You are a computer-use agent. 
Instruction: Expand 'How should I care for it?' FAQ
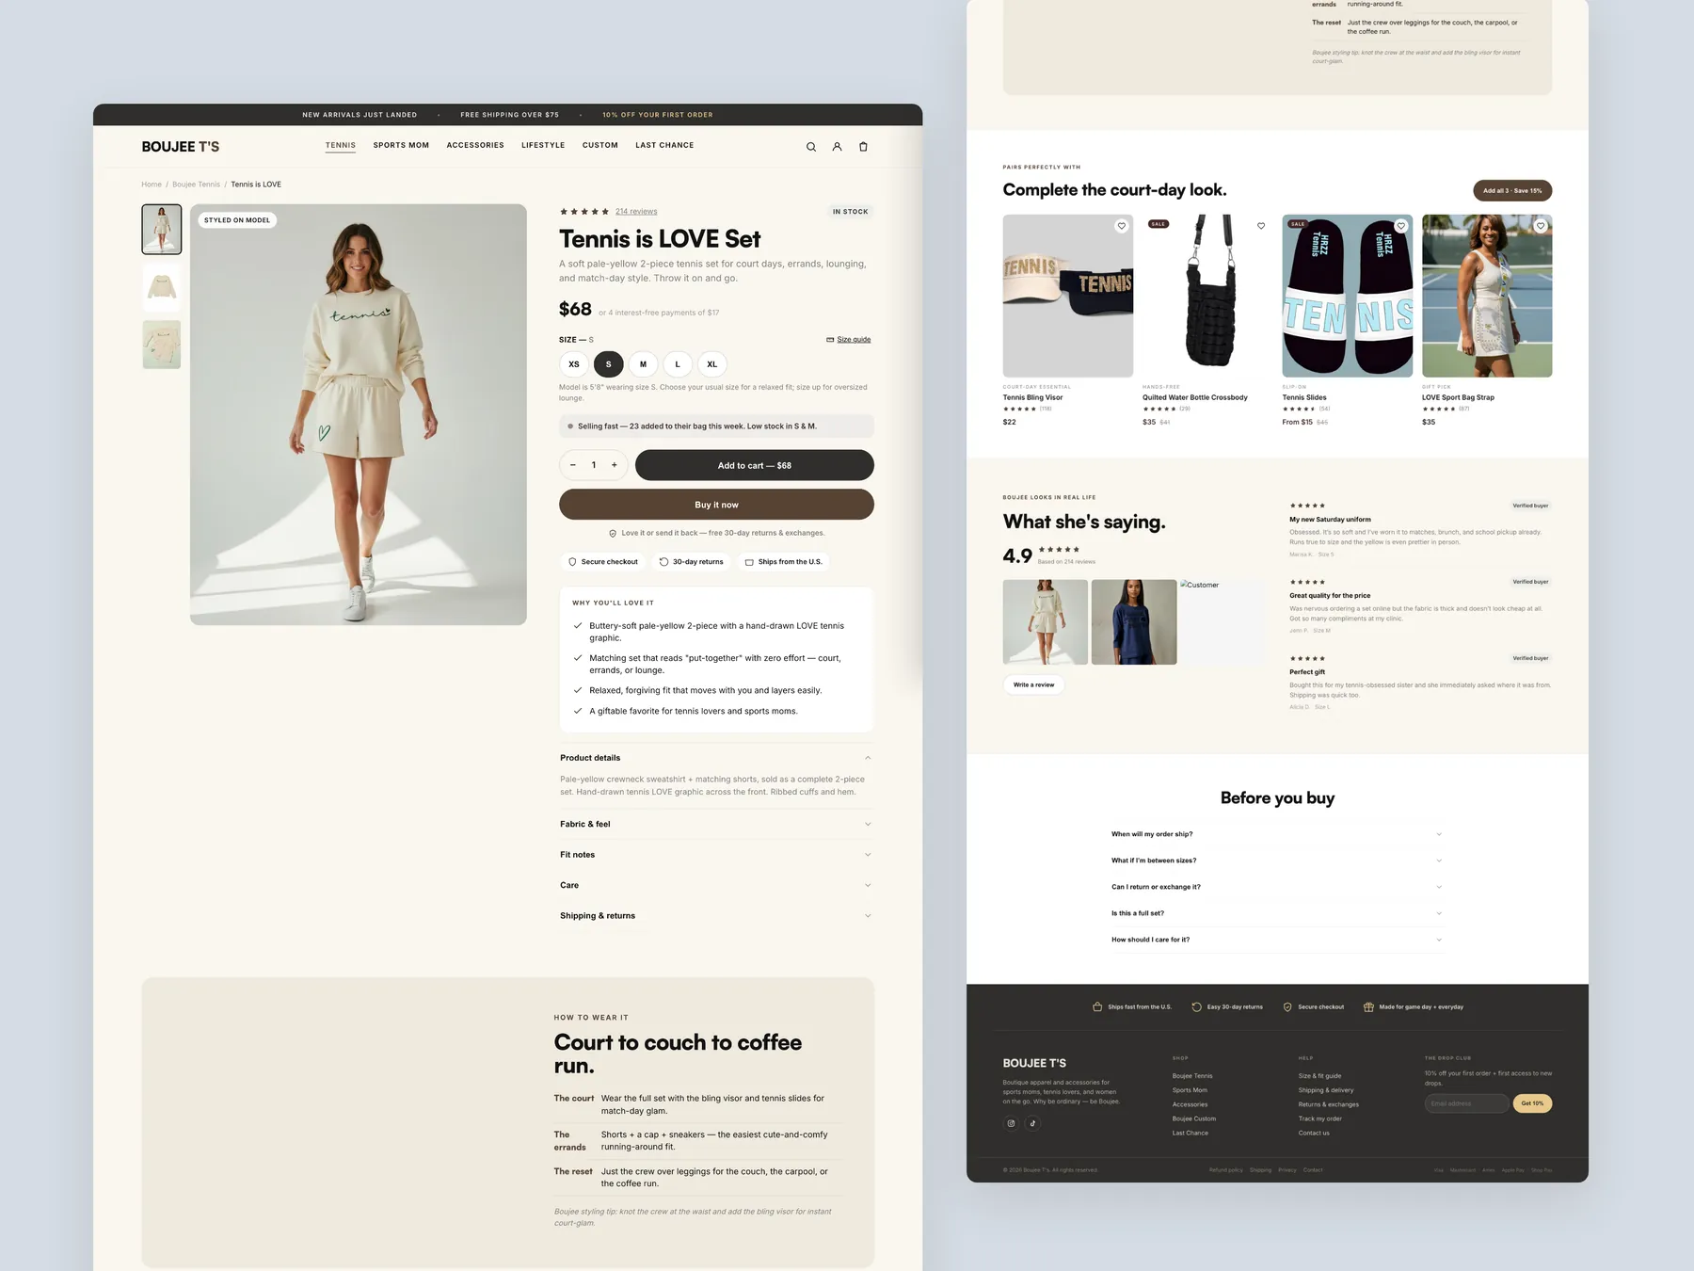[x=1277, y=940]
